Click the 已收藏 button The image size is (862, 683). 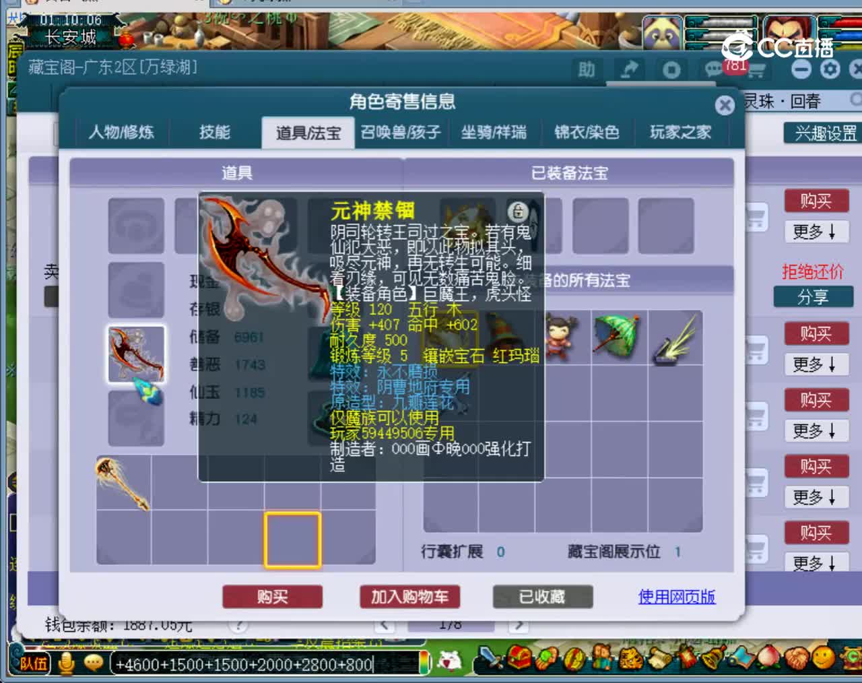point(542,597)
